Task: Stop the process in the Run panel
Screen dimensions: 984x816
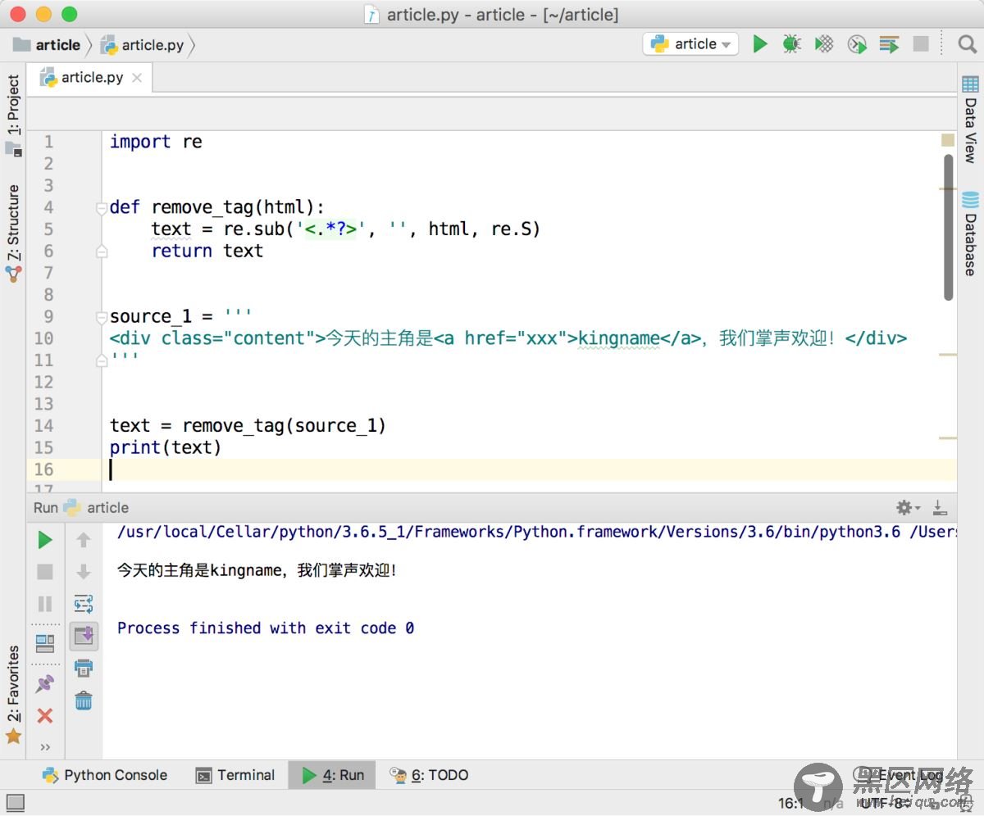Action: point(45,572)
